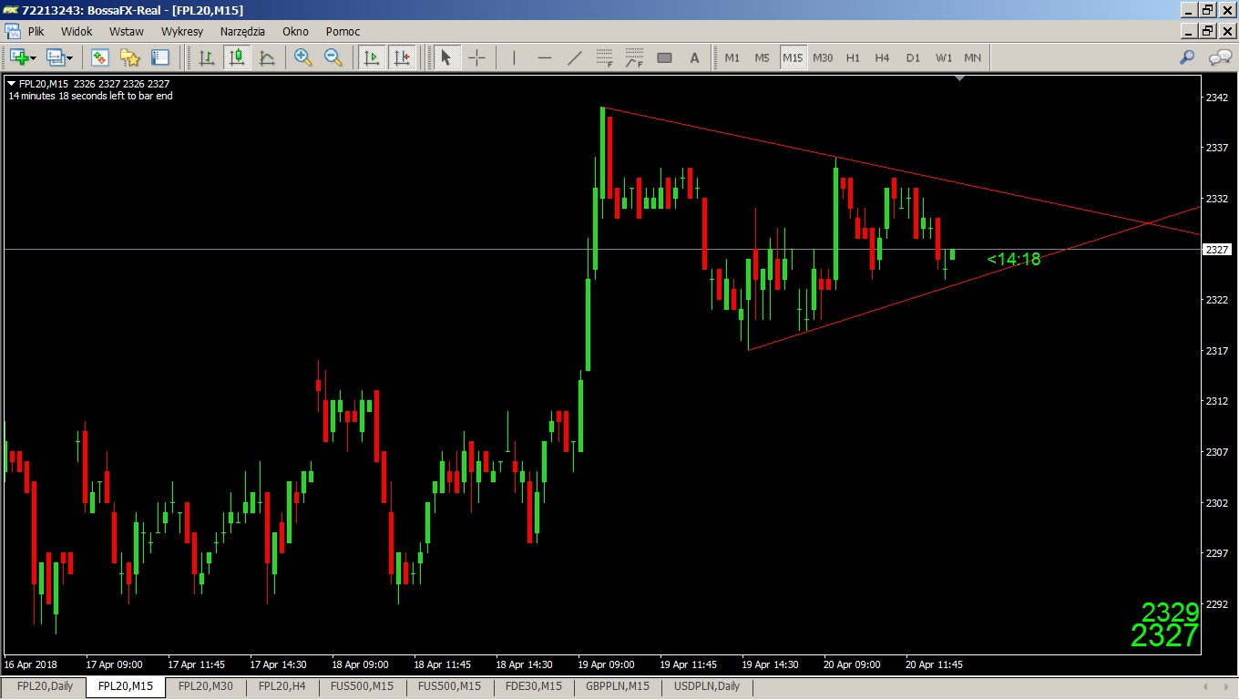Toggle chart shift from right edge
The image size is (1239, 700).
(x=402, y=57)
